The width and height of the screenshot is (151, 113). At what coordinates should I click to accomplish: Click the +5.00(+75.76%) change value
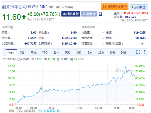pos(44,14)
